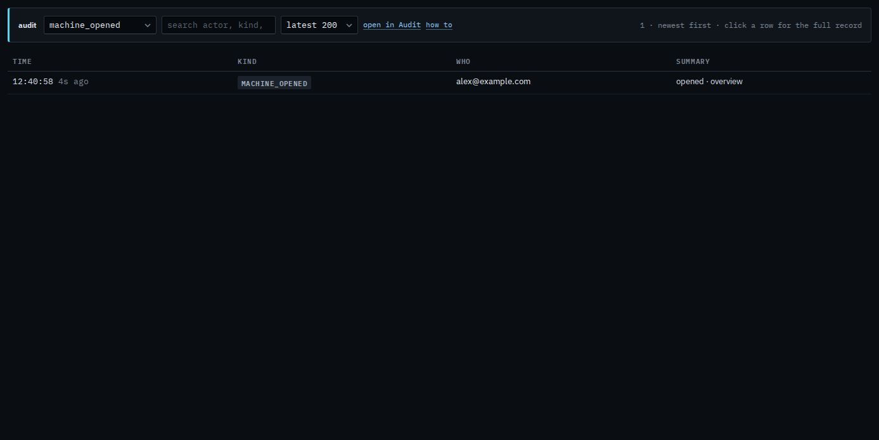Image resolution: width=879 pixels, height=440 pixels.
Task: Open the latest 200 limit dropdown
Action: click(x=319, y=25)
